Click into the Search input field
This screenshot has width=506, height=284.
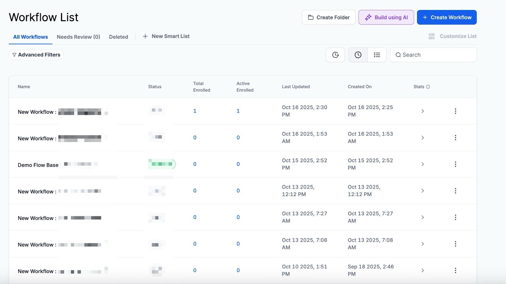click(436, 55)
